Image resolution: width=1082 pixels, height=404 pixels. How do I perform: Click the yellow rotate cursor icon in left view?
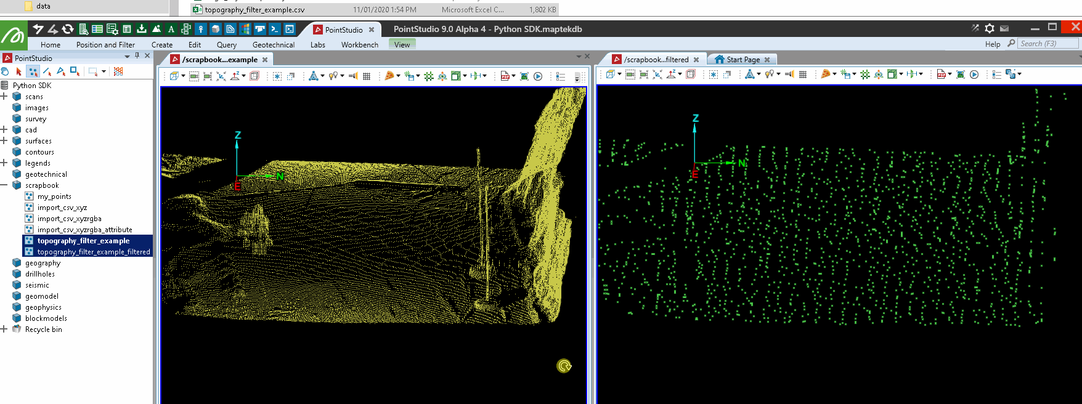pyautogui.click(x=564, y=366)
